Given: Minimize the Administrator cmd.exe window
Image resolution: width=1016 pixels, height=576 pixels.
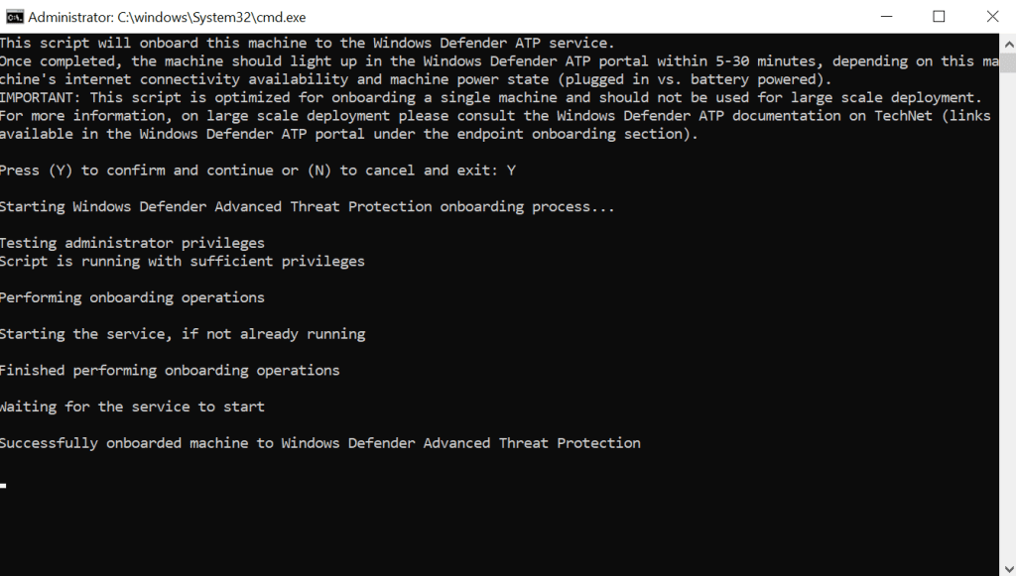Looking at the screenshot, I should 884,17.
